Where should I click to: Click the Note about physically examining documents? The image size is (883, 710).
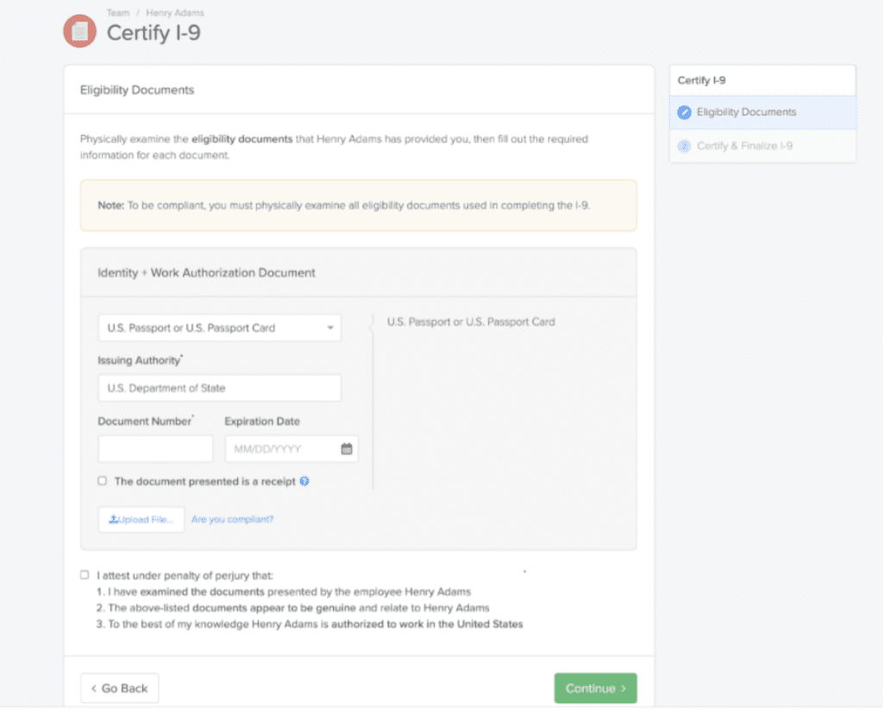[x=359, y=205]
